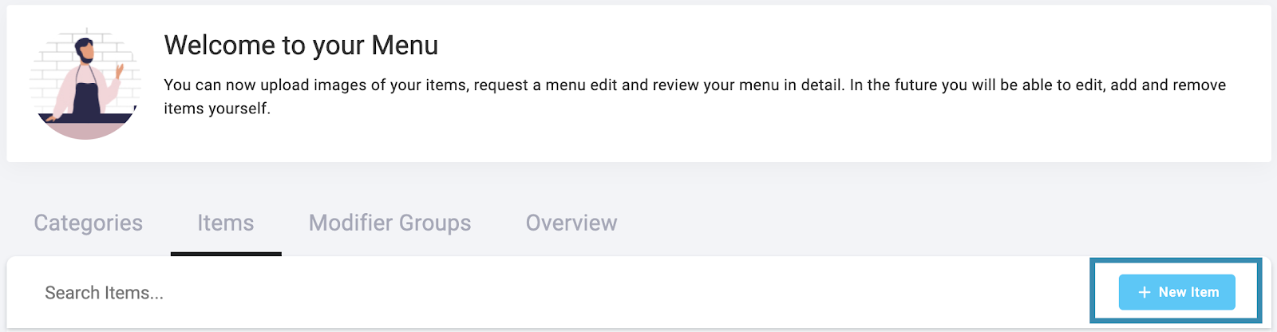Click the plus icon on New Item
1277x332 pixels.
click(1144, 292)
